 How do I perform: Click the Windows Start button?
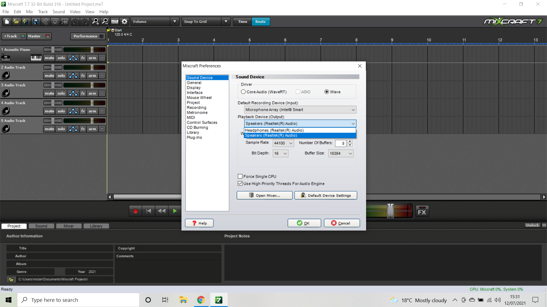tap(9, 300)
